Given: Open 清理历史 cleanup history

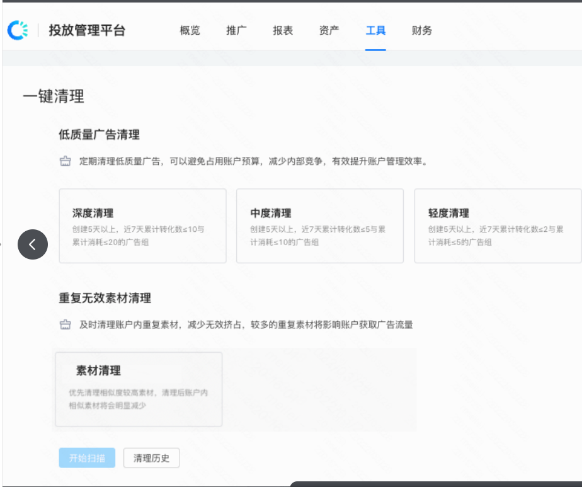Looking at the screenshot, I should pos(151,458).
